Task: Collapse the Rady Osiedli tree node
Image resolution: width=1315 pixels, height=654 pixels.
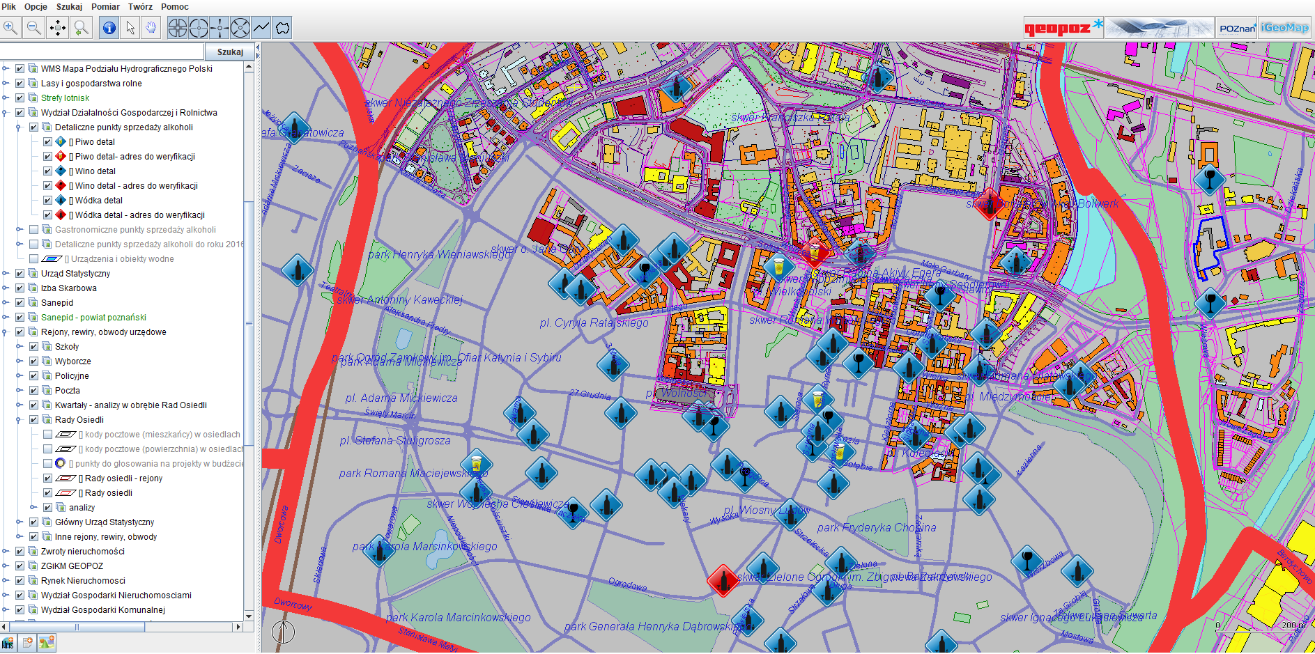Action: (x=19, y=420)
